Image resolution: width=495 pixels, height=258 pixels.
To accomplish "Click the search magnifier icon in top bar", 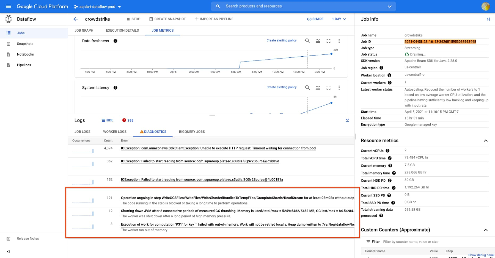I will click(218, 6).
